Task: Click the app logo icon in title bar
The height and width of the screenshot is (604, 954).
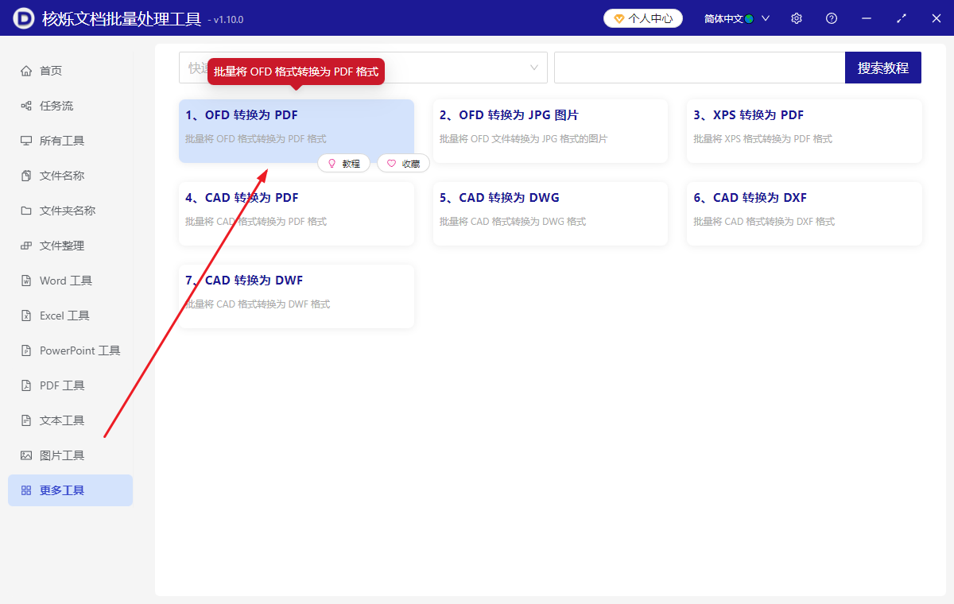Action: [24, 17]
